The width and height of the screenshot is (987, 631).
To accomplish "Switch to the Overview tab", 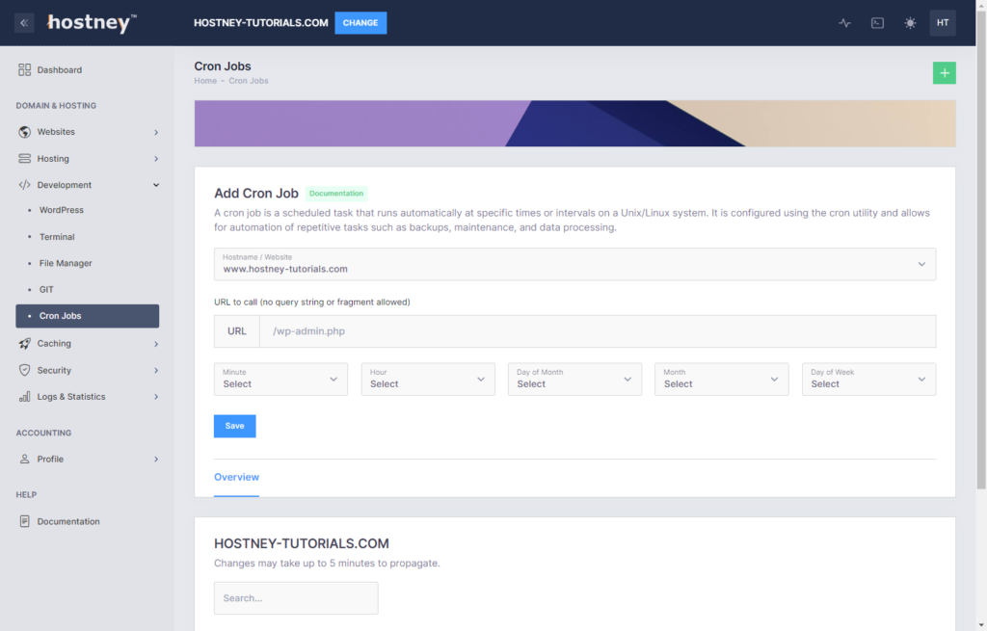I will coord(236,477).
